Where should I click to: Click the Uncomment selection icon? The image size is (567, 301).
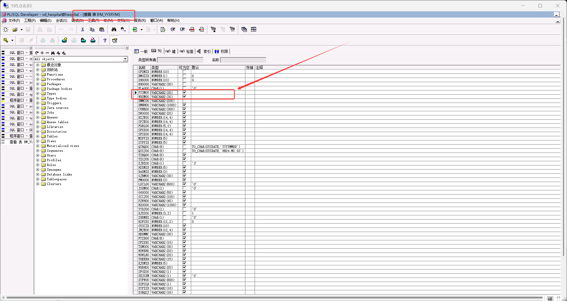pos(201,29)
